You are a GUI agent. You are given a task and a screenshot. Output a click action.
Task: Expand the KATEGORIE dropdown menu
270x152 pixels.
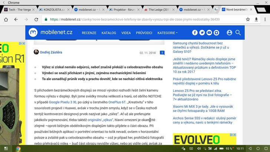(x=167, y=33)
